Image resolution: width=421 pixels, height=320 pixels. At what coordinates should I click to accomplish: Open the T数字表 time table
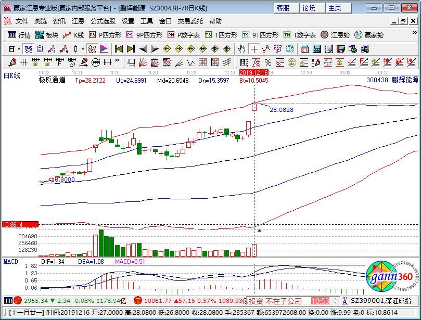(300, 35)
